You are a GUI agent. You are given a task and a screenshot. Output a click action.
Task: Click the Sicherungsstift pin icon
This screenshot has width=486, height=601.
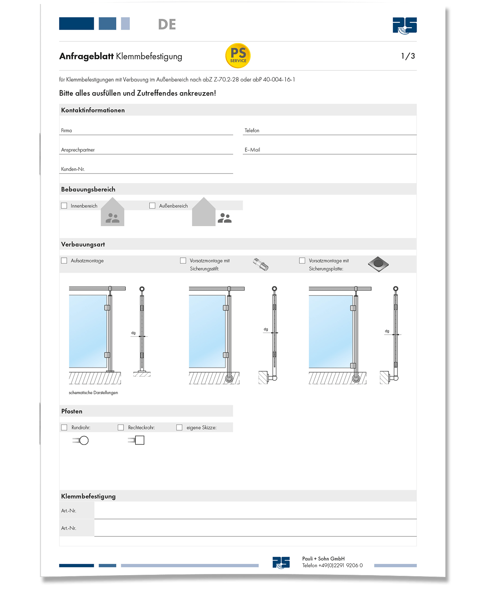261,264
